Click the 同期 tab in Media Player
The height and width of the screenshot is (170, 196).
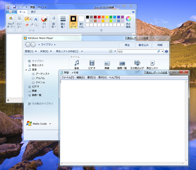160,45
